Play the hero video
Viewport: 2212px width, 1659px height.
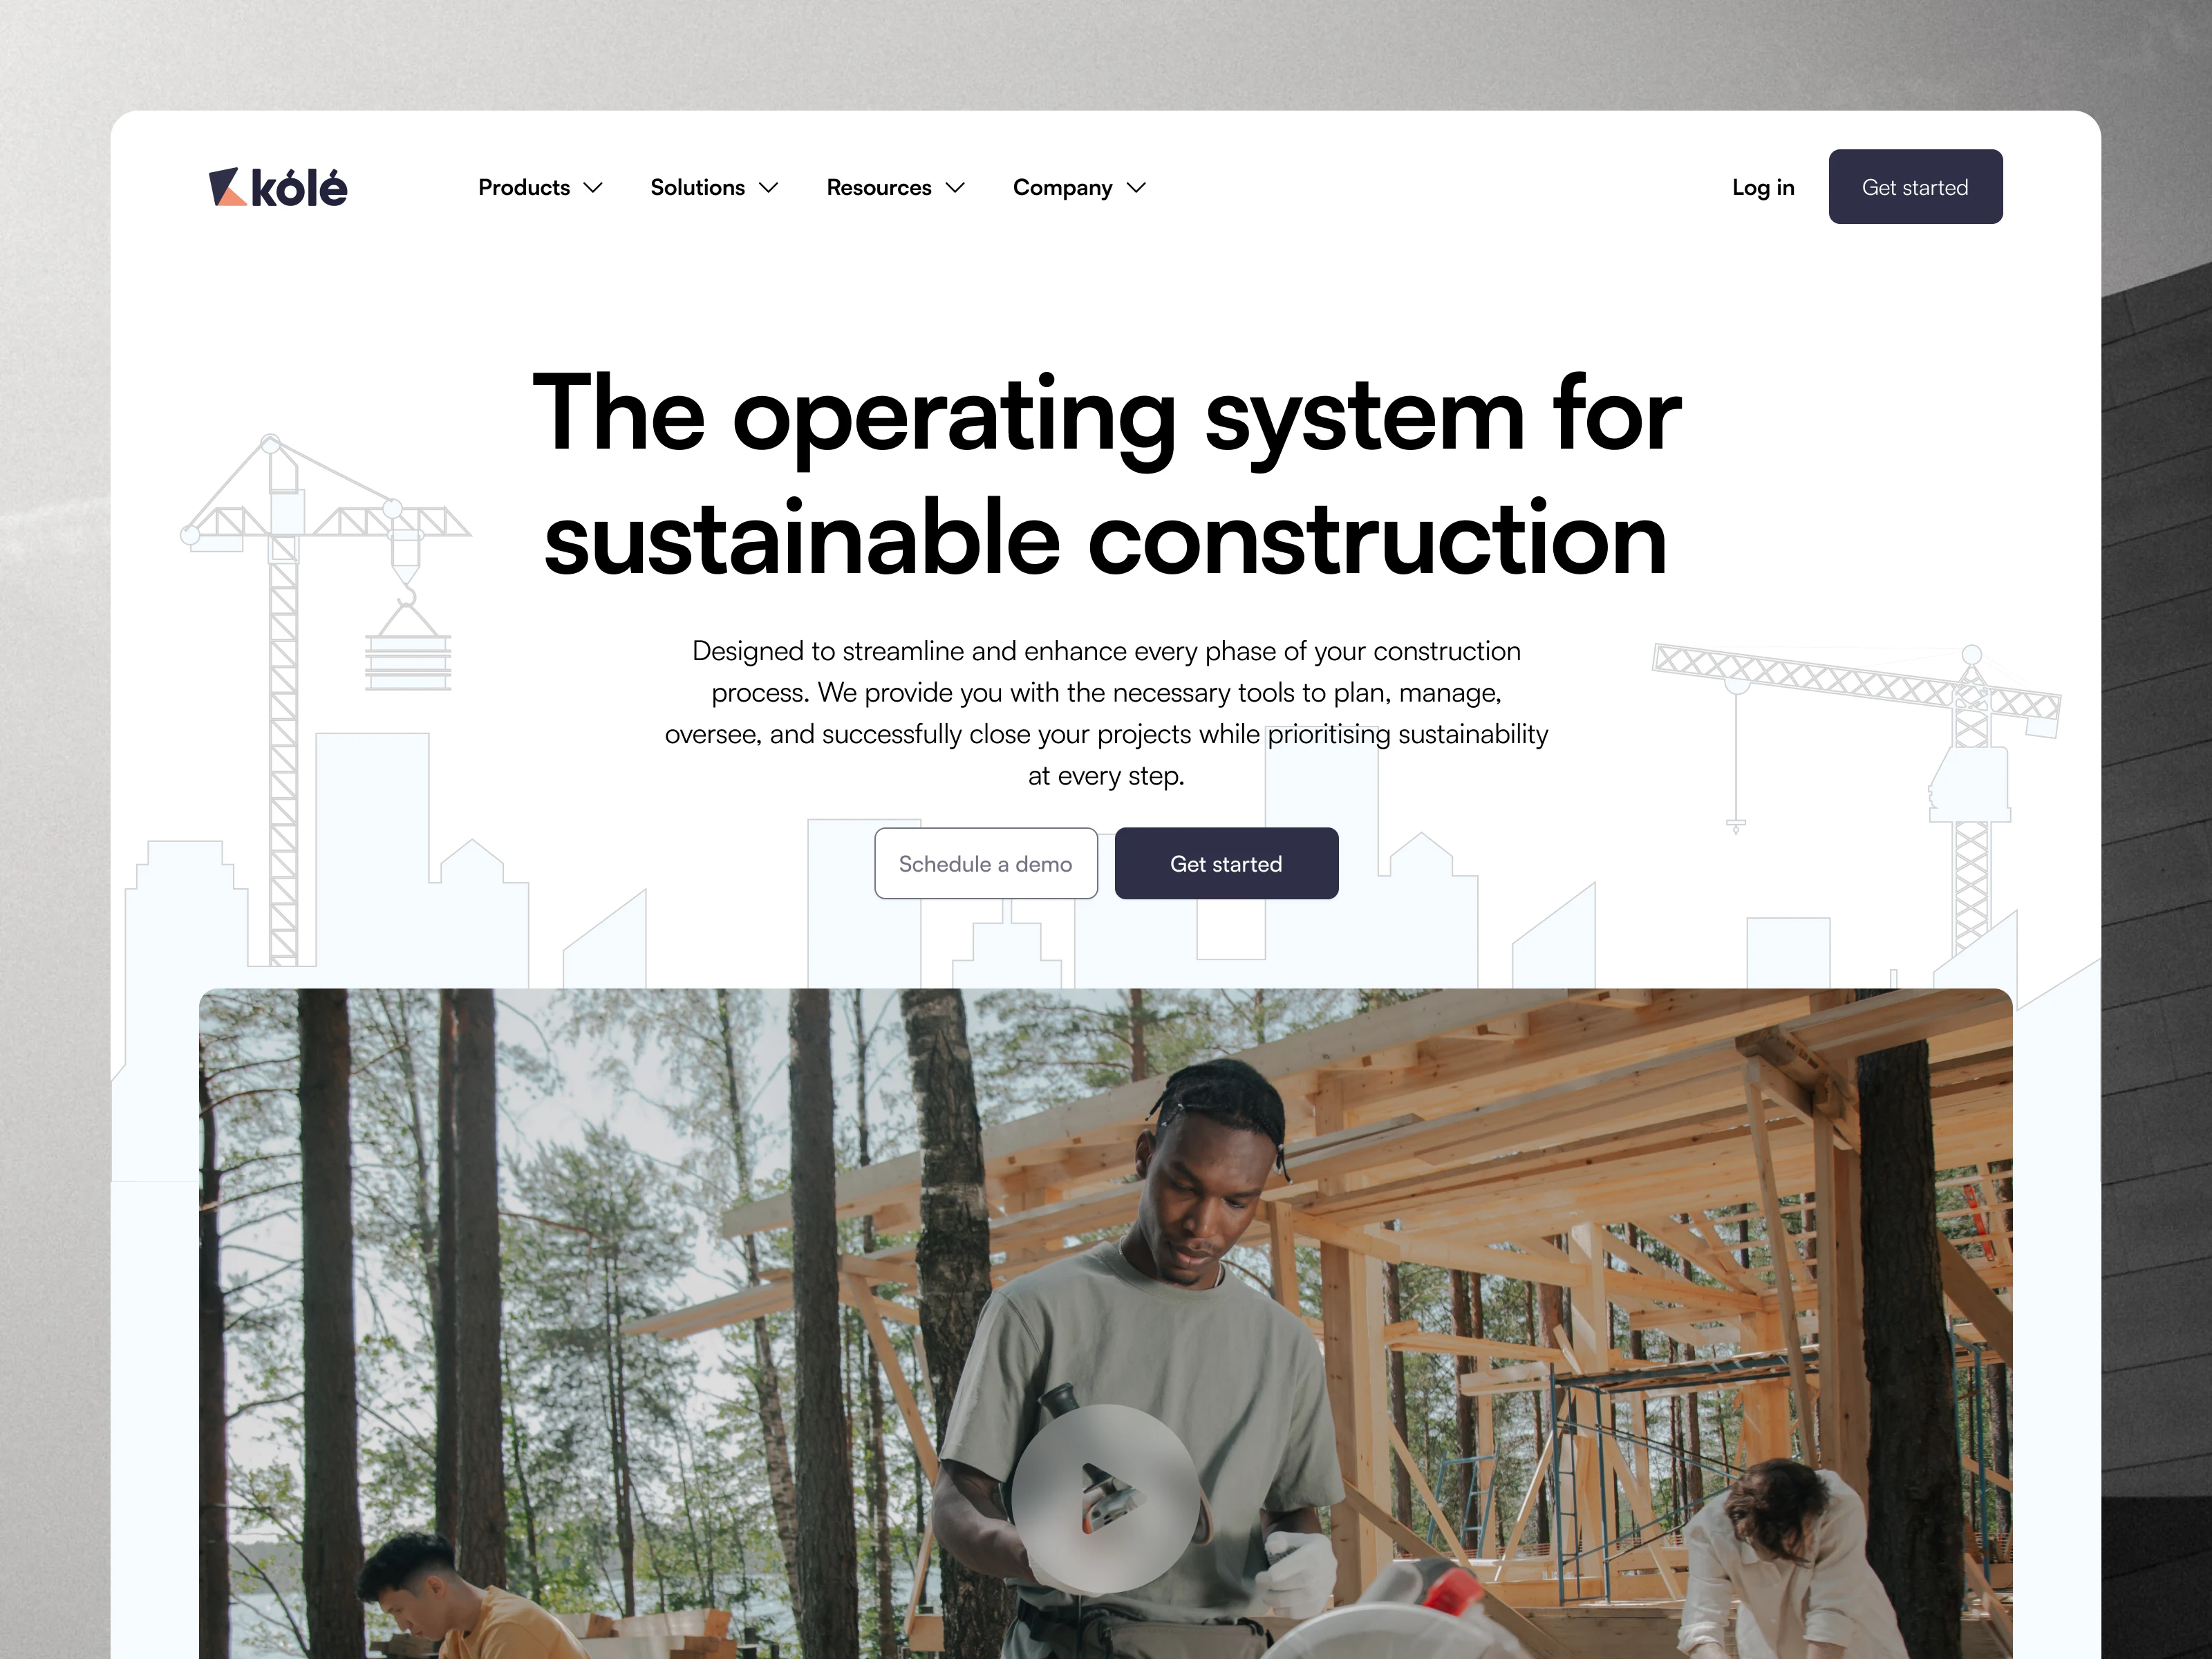1106,1497
